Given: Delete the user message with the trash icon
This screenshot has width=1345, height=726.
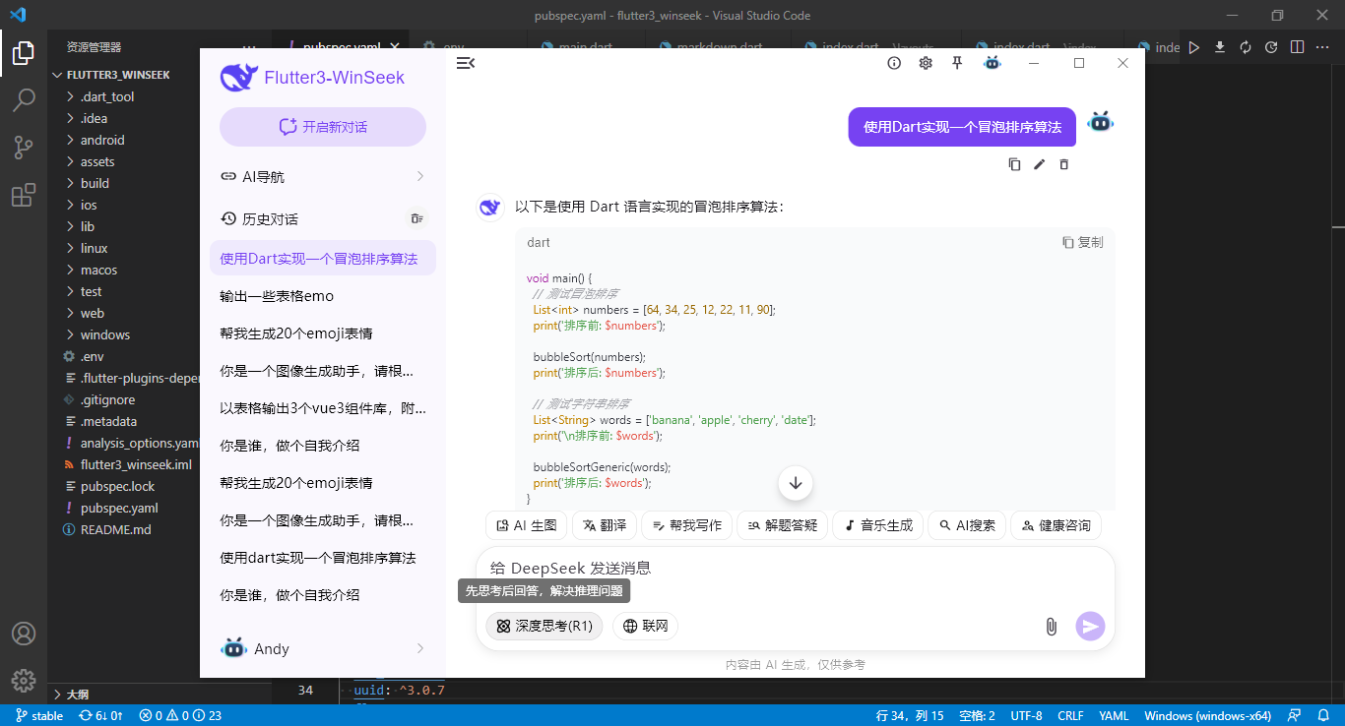Looking at the screenshot, I should pos(1063,164).
